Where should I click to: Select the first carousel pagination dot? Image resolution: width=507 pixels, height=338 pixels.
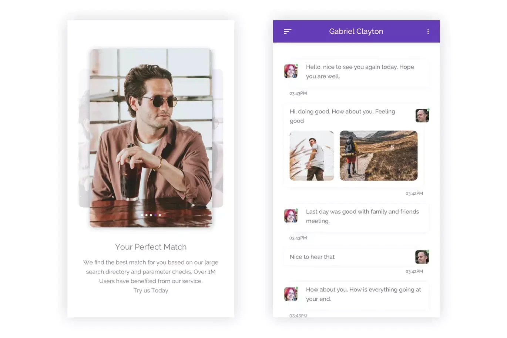pyautogui.click(x=142, y=215)
